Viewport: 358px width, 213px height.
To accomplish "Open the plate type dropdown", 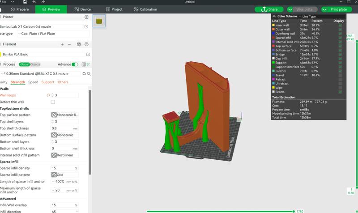I will (53, 34).
